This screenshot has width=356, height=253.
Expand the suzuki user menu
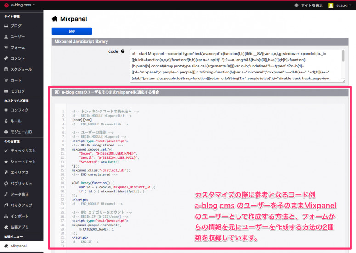click(x=342, y=5)
